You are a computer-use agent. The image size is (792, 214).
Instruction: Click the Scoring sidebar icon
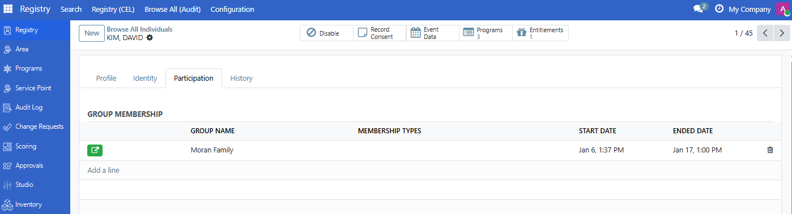click(7, 146)
